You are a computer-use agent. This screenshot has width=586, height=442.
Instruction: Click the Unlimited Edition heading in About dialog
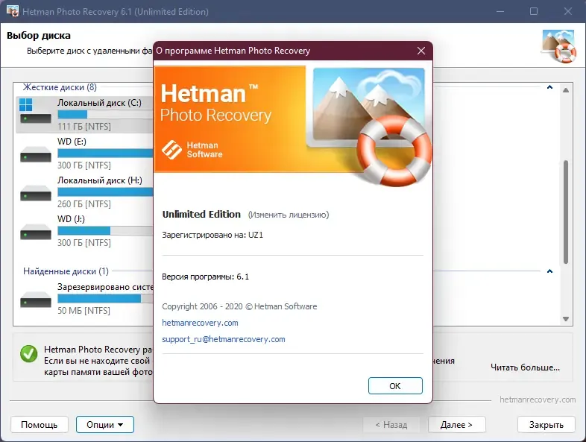pos(201,215)
